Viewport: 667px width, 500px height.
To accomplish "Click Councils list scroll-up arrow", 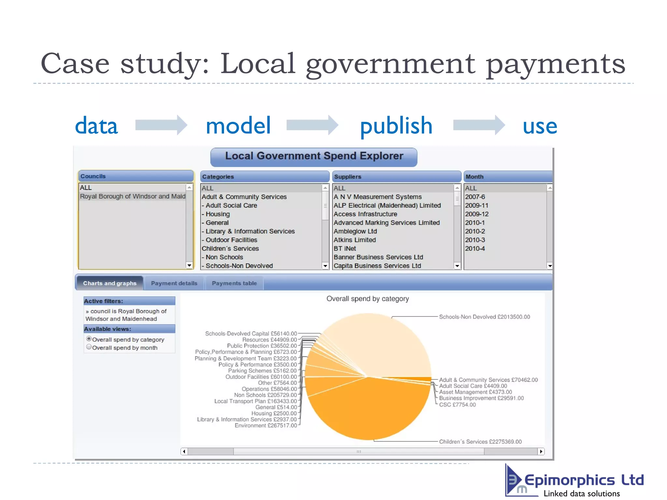I will pos(189,187).
